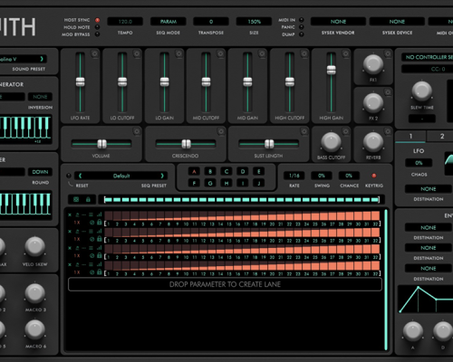453x362 pixels.
Task: Click next arrow of the SEQ PRESET selector
Action: click(162, 176)
